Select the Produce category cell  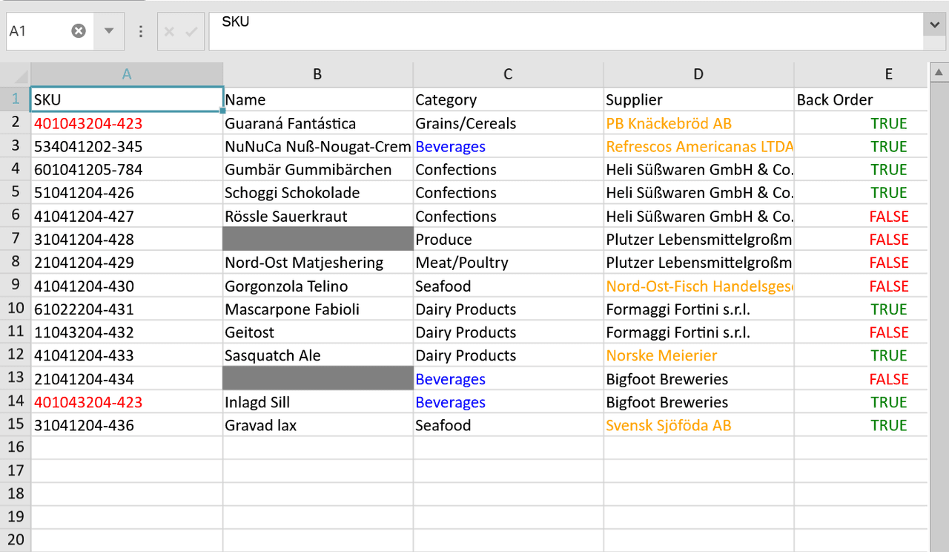(508, 239)
